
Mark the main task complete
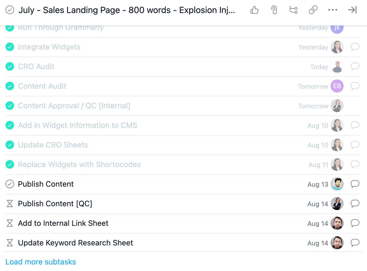click(x=10, y=10)
